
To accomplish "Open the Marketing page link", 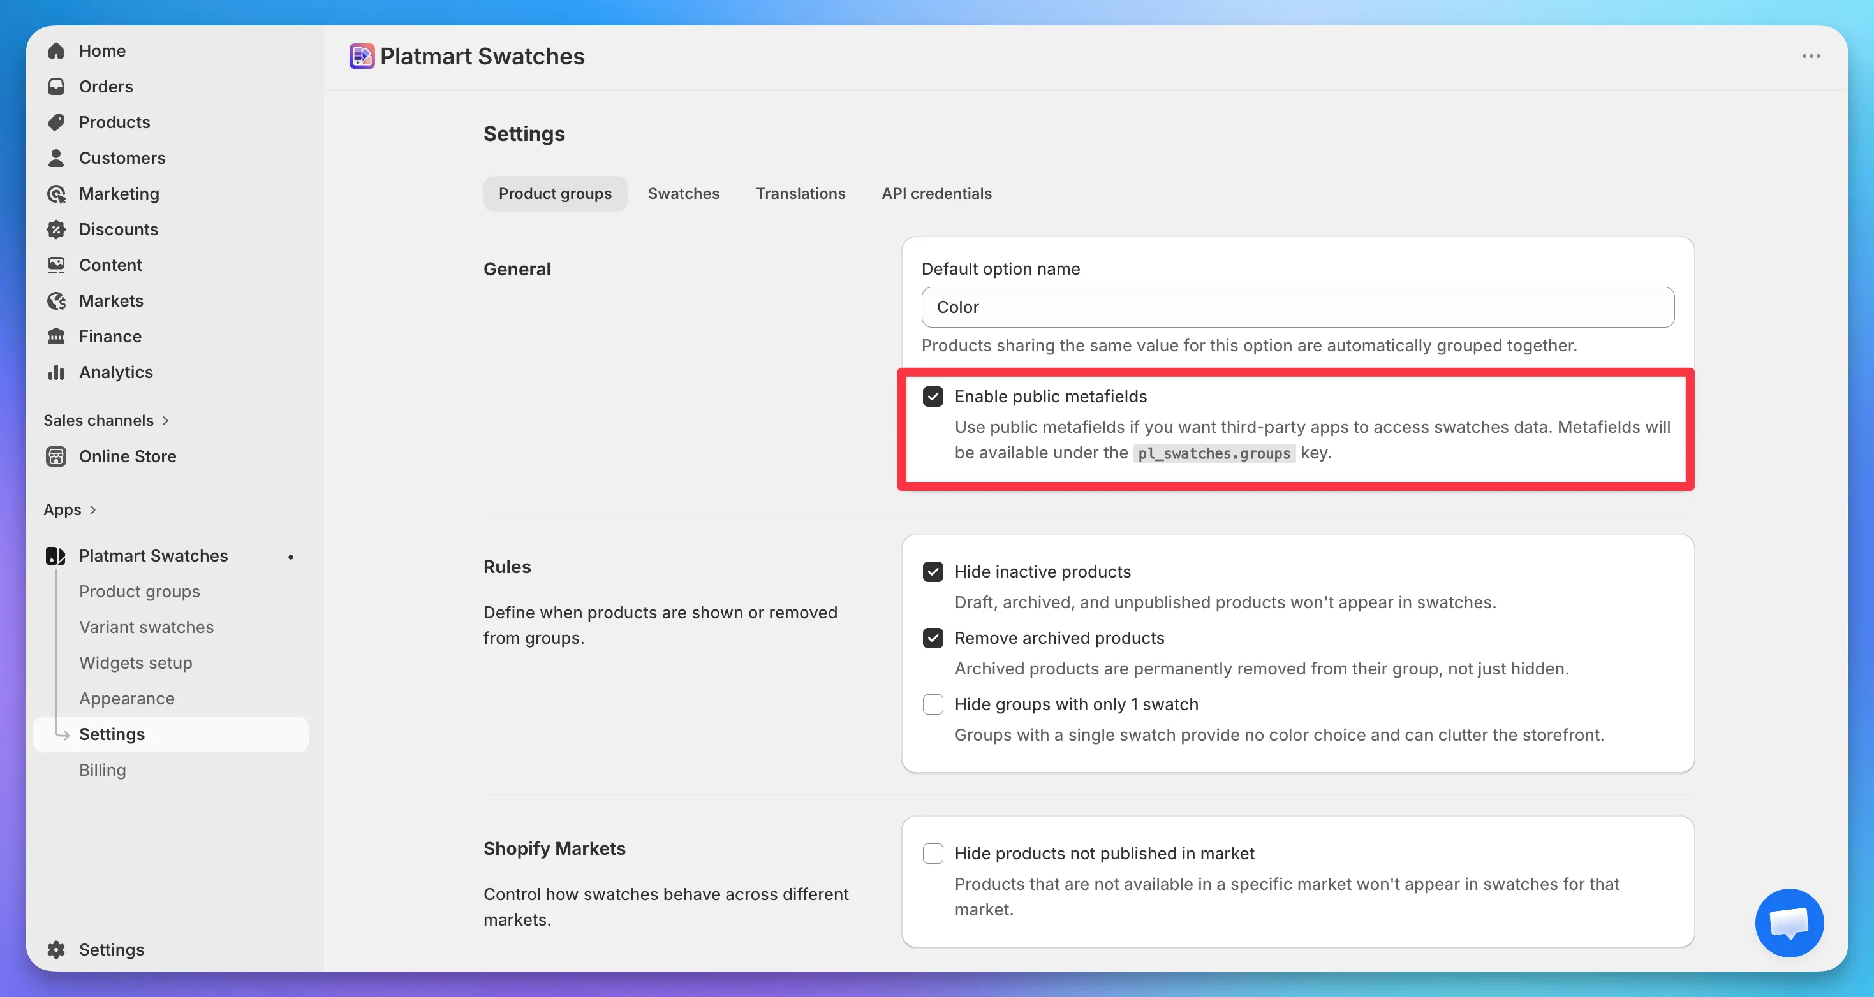I will tap(119, 193).
